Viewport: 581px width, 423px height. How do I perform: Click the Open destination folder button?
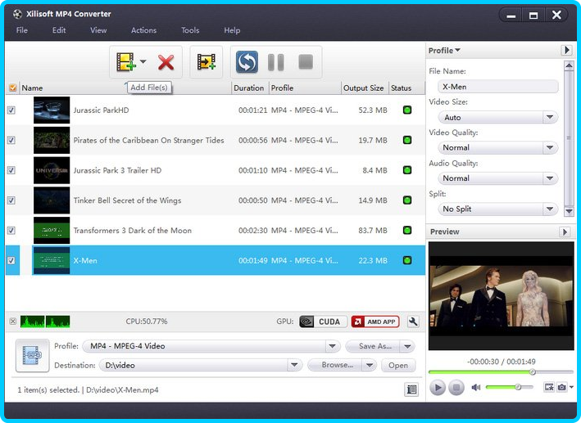tap(398, 366)
